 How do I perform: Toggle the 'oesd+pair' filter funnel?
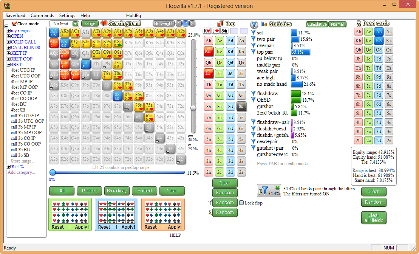pyautogui.click(x=253, y=141)
